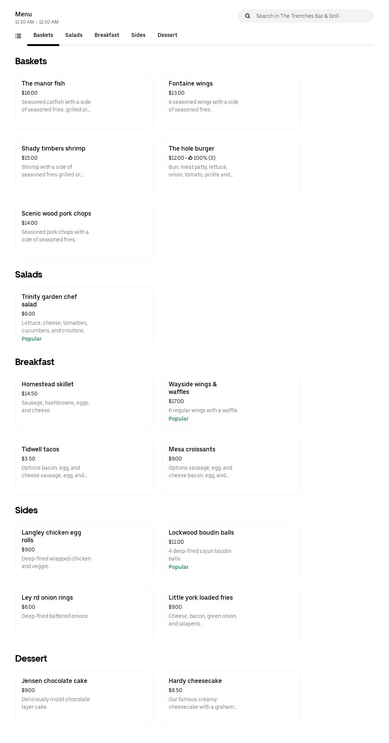
Task: View Trinity garden chef salad details
Action: coord(84,316)
